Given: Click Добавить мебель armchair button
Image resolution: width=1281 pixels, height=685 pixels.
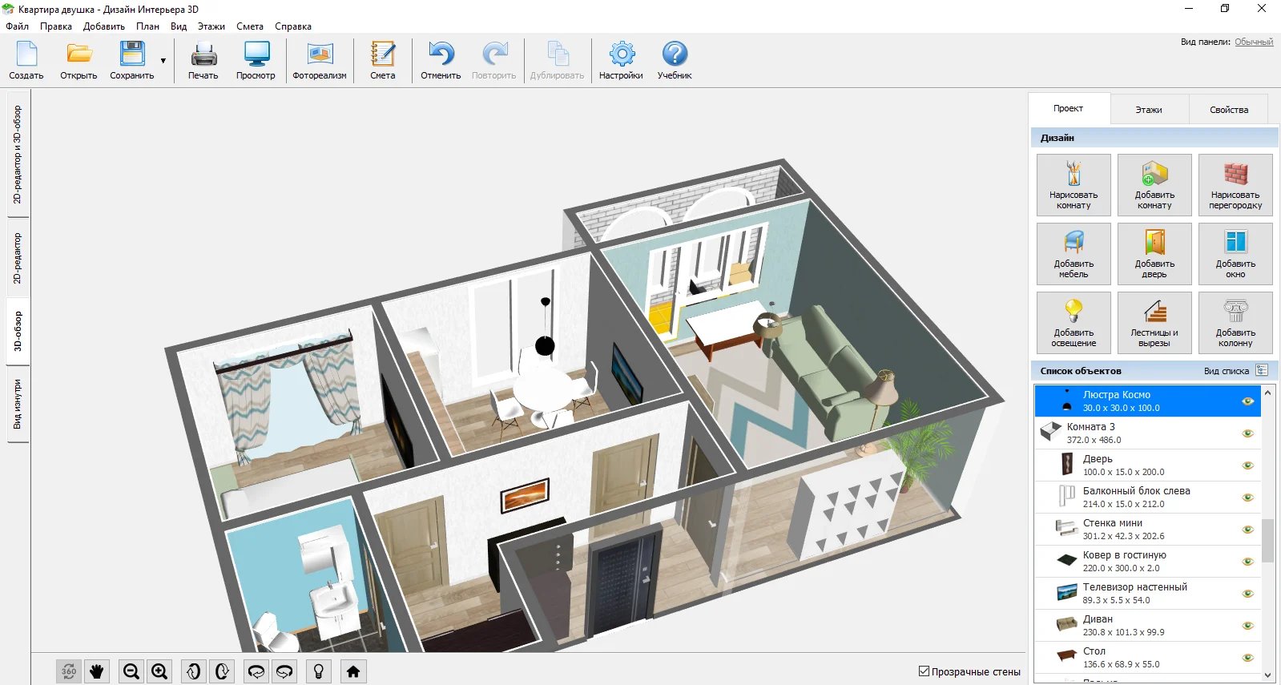Looking at the screenshot, I should pos(1074,254).
